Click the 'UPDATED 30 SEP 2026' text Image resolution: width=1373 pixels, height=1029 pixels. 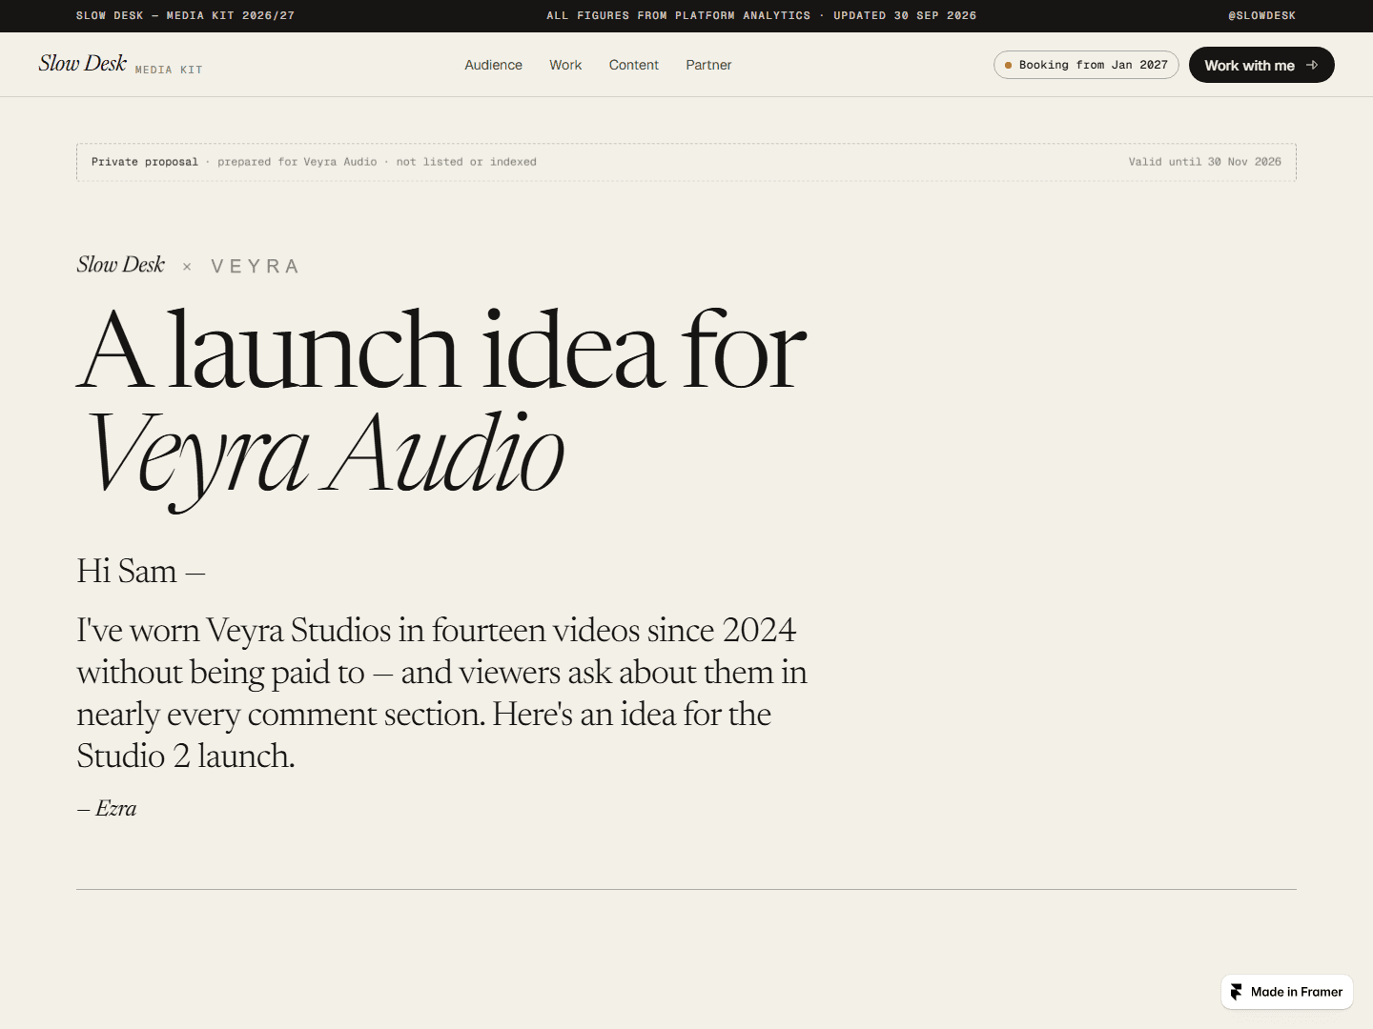(x=905, y=16)
